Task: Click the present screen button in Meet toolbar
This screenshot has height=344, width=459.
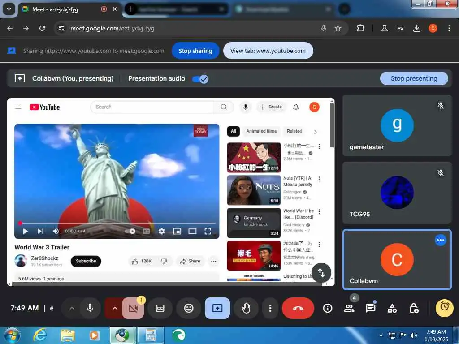Action: coord(217,308)
